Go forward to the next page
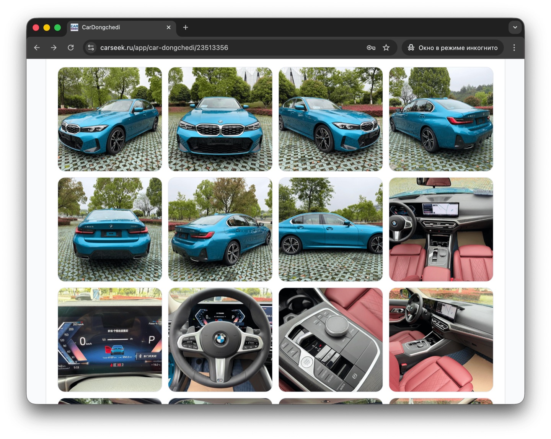Viewport: 551px width, 439px height. tap(54, 48)
